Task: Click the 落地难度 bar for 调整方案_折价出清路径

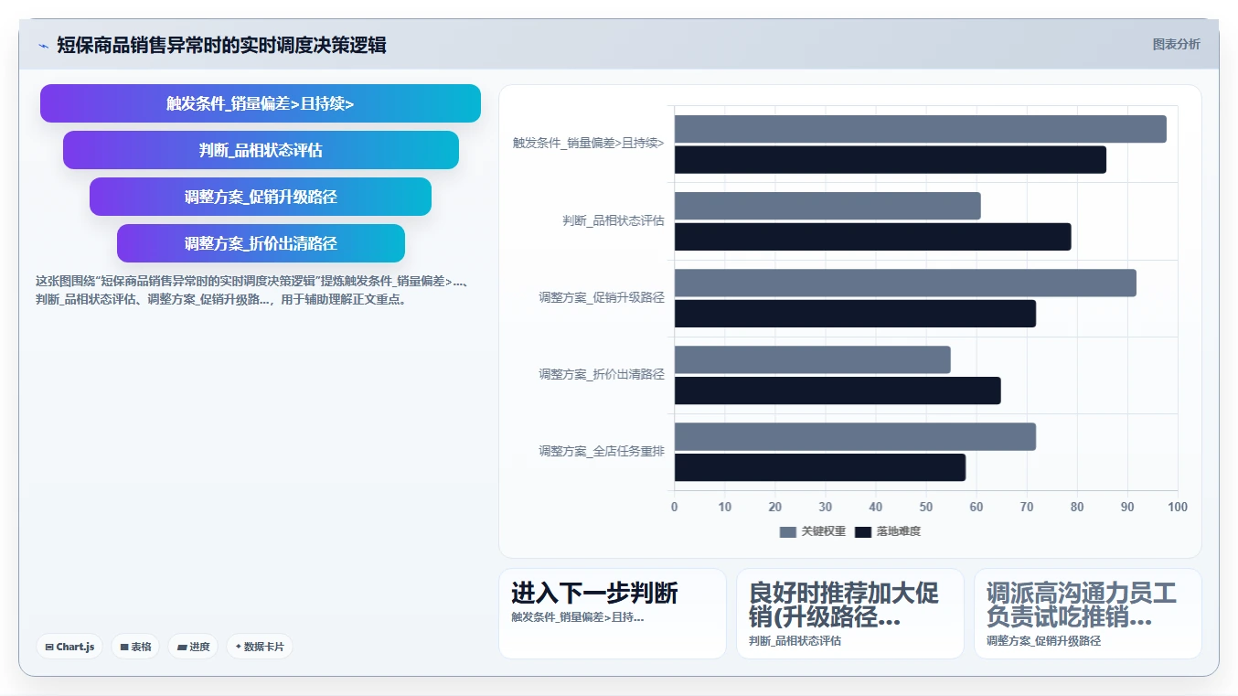Action: tap(838, 391)
